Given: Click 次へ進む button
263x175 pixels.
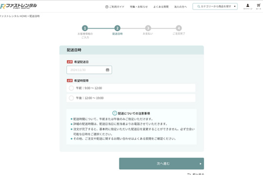Looking at the screenshot, I should point(162,164).
